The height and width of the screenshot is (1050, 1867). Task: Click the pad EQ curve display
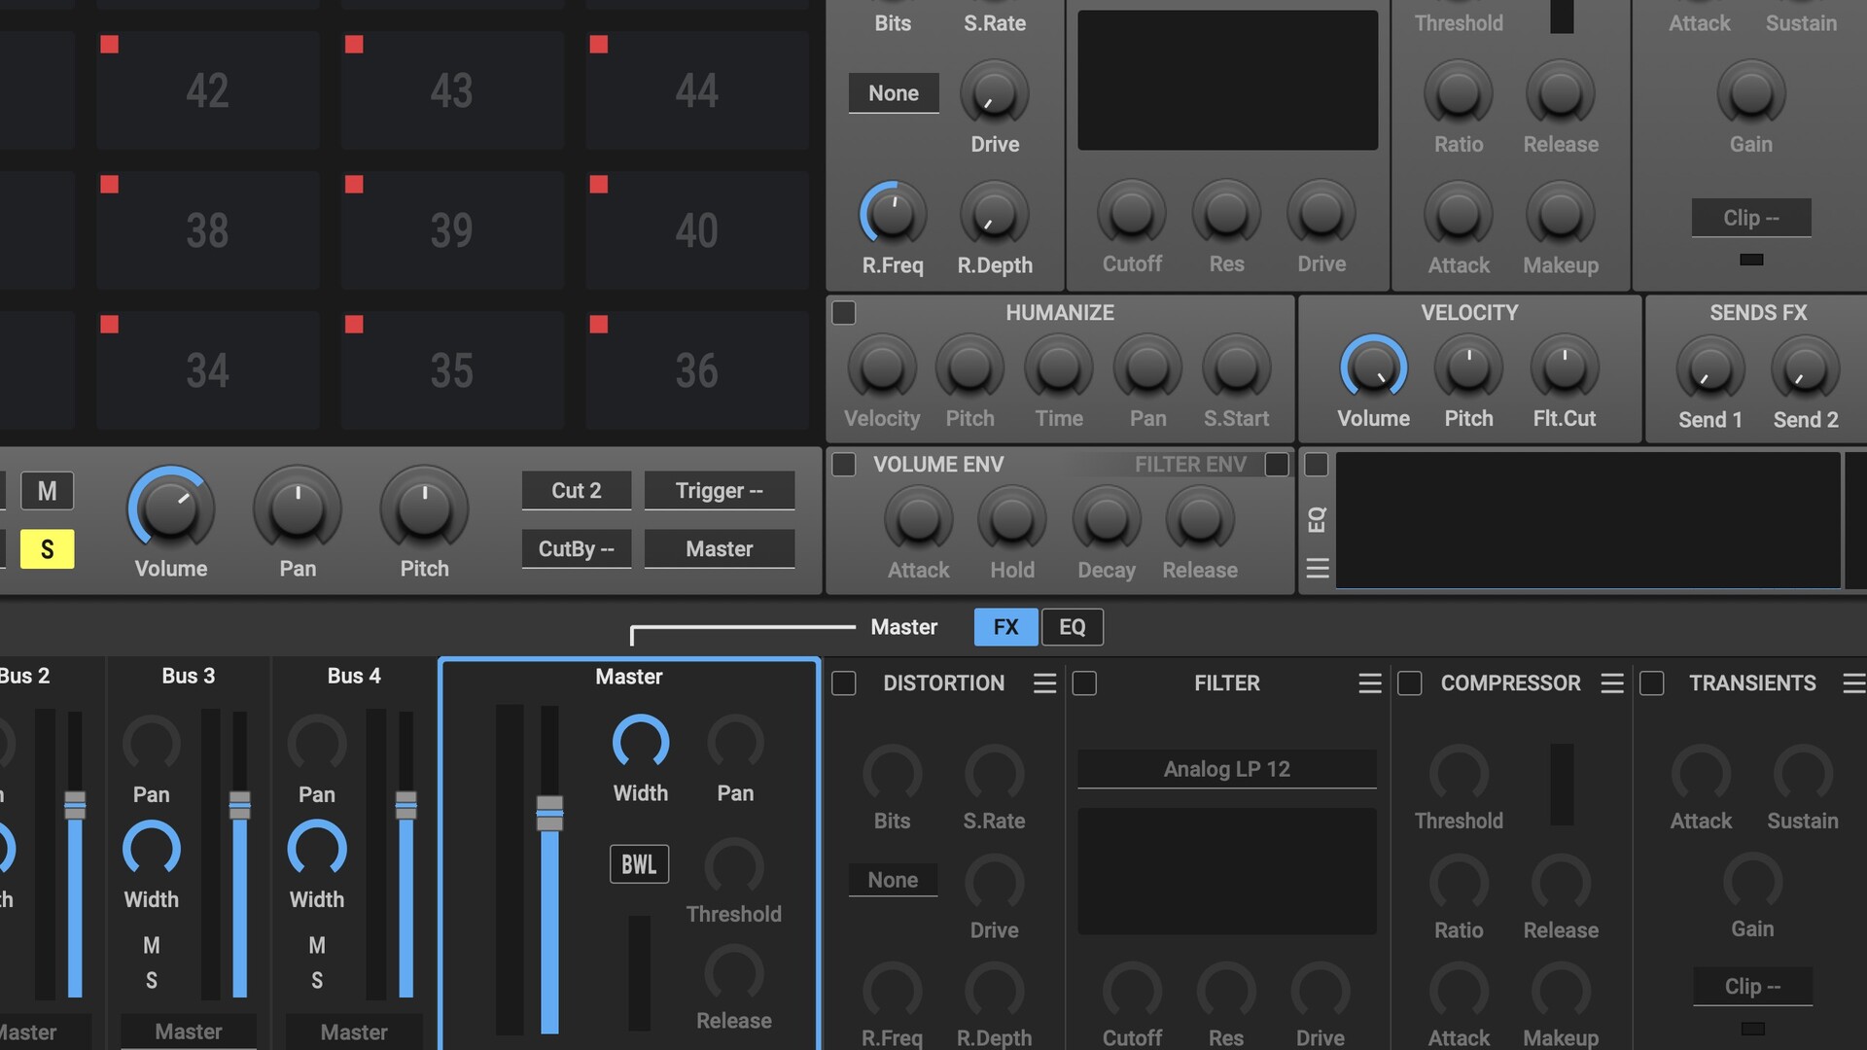(1588, 520)
